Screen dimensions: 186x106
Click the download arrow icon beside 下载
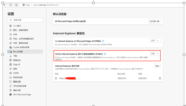point(11,56)
